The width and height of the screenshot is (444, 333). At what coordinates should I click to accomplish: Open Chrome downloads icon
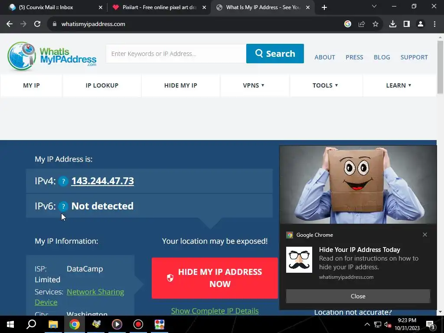coord(393,24)
